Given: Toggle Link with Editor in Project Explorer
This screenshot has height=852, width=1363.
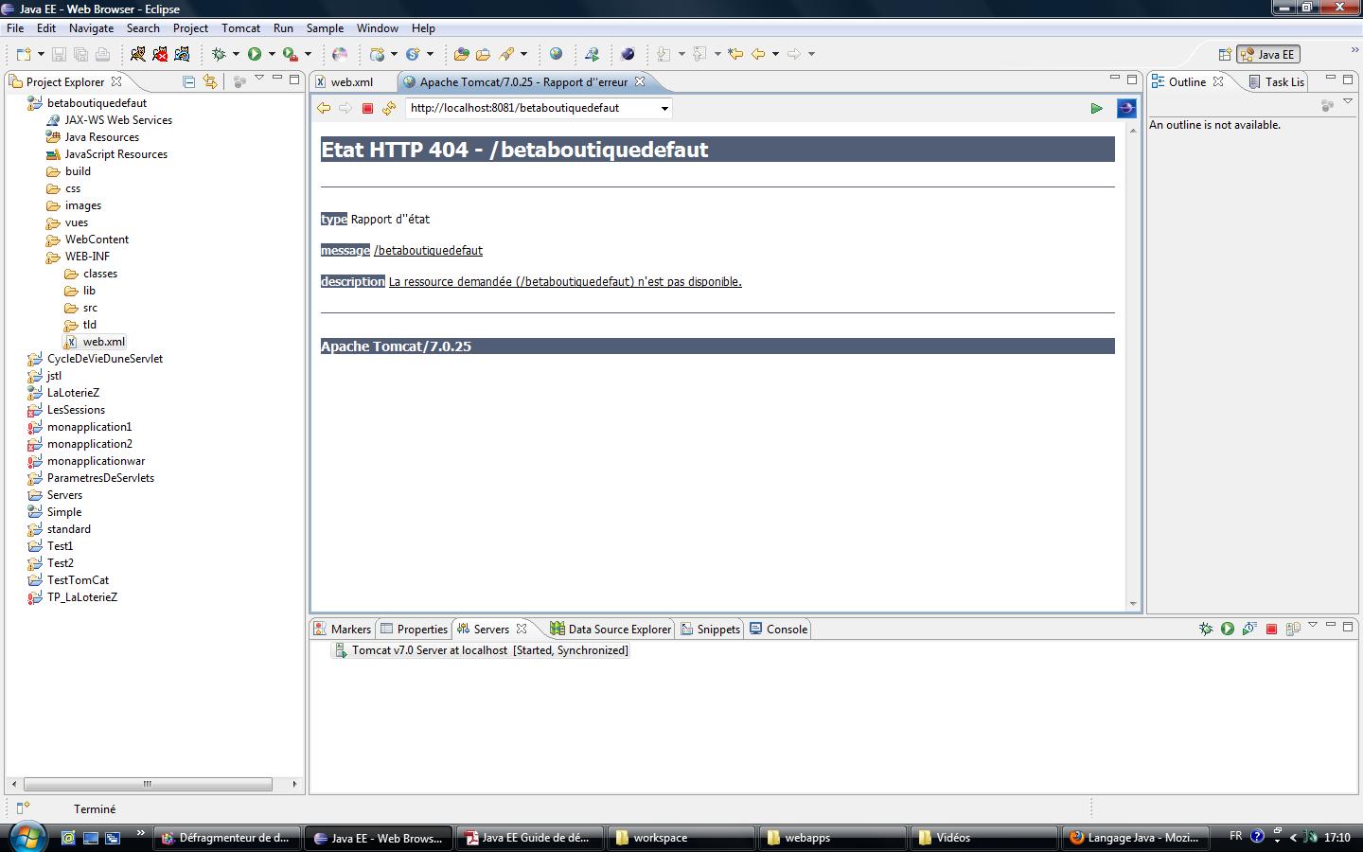Looking at the screenshot, I should pyautogui.click(x=210, y=81).
